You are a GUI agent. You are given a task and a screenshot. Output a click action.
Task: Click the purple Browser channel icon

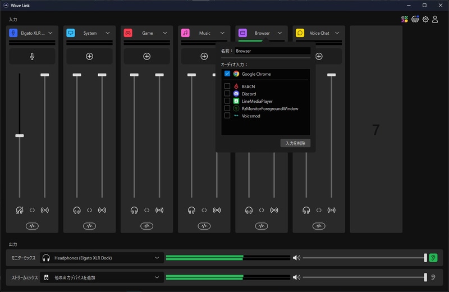click(242, 33)
